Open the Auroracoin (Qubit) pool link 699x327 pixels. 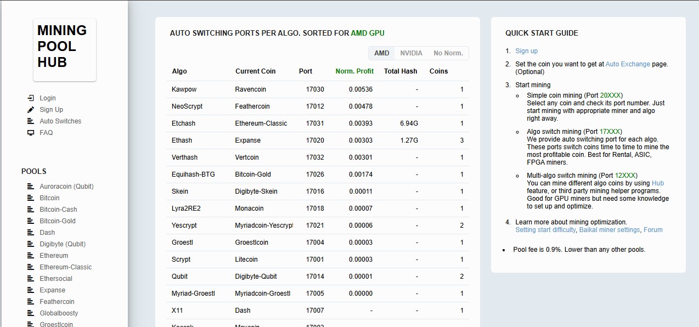pyautogui.click(x=66, y=186)
